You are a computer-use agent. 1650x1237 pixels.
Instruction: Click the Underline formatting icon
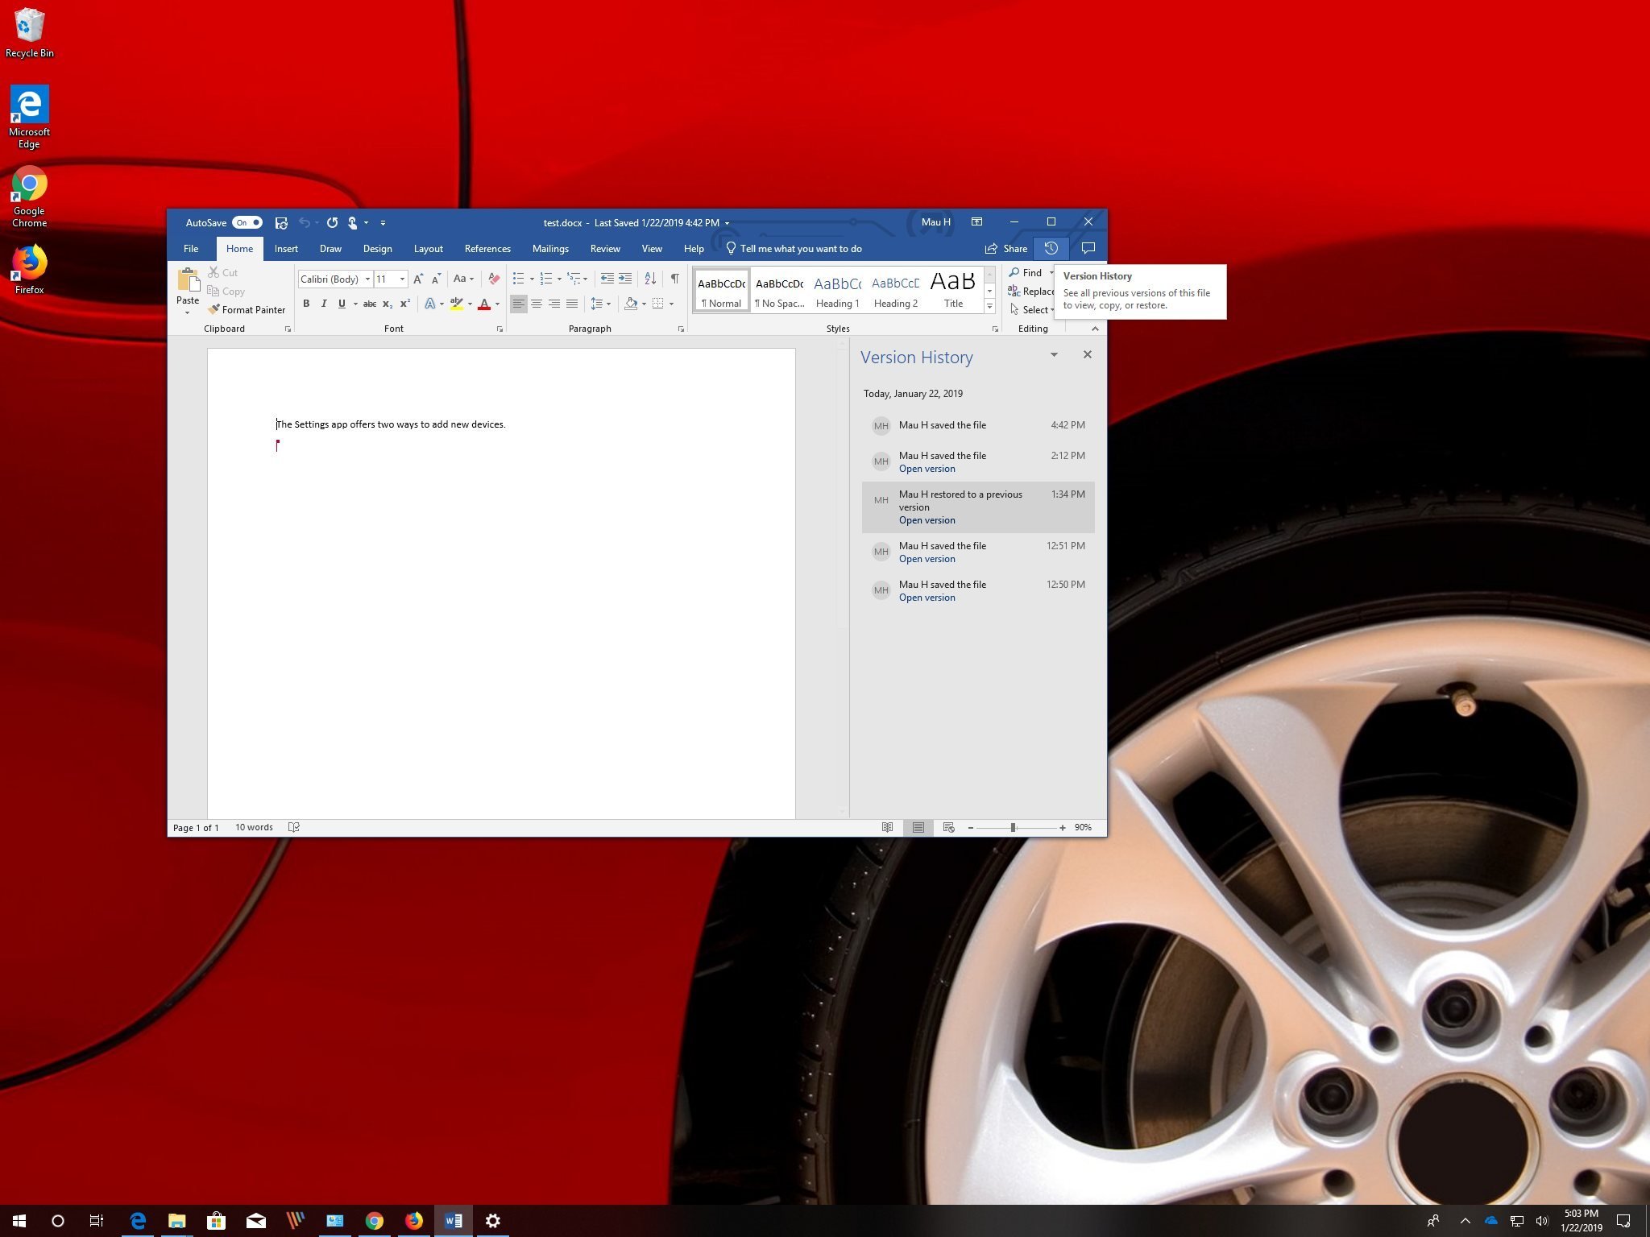coord(341,304)
